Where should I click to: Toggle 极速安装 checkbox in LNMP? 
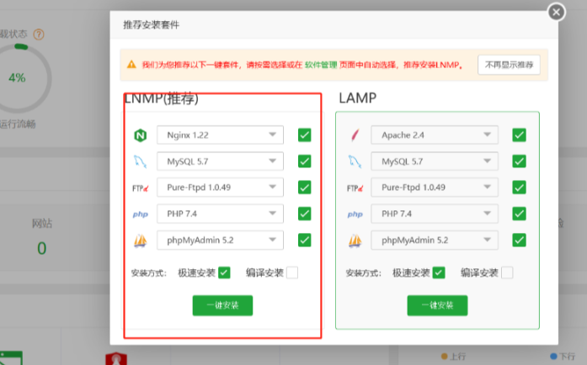point(224,272)
